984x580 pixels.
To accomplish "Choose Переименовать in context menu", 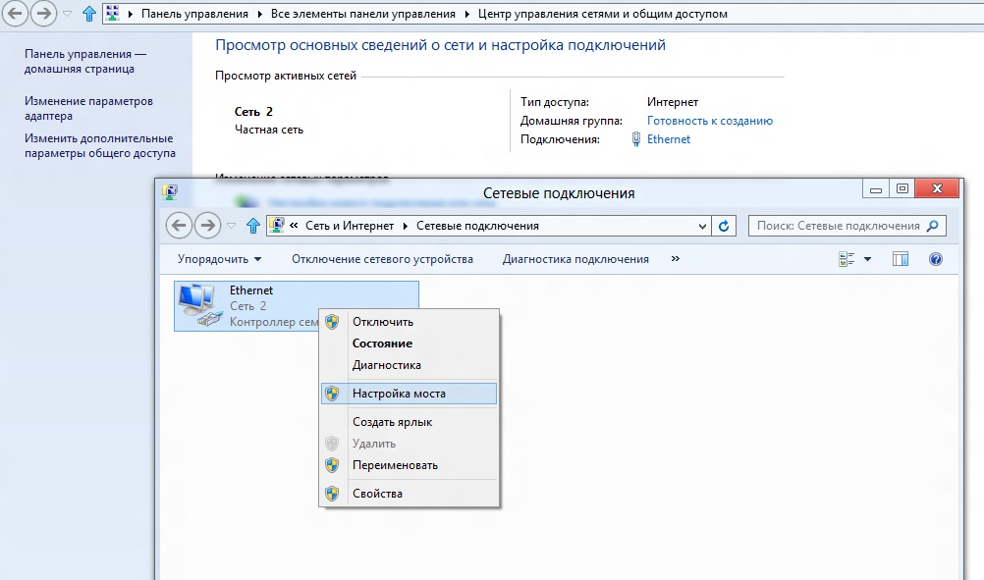I will pyautogui.click(x=410, y=465).
